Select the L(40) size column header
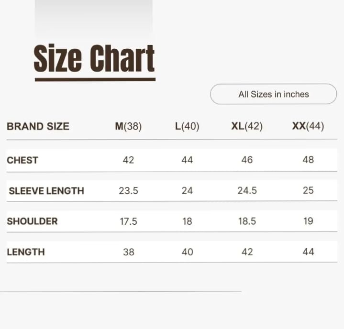The image size is (344, 329). (187, 126)
